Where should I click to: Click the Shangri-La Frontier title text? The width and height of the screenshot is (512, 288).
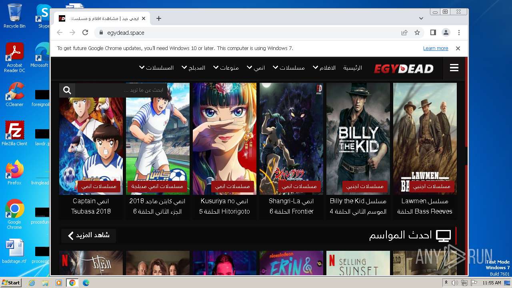pyautogui.click(x=291, y=206)
